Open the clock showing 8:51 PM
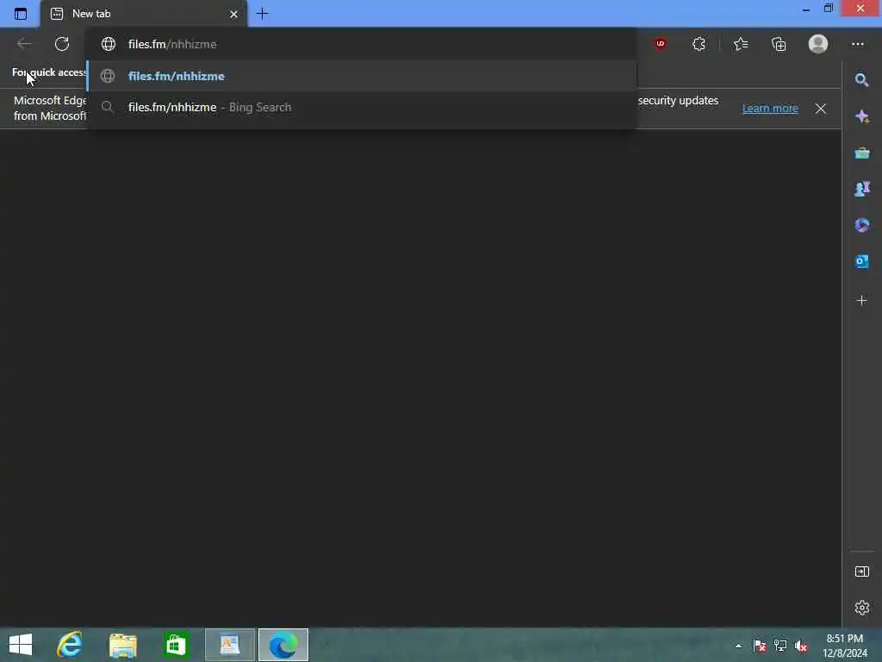 coord(844,646)
